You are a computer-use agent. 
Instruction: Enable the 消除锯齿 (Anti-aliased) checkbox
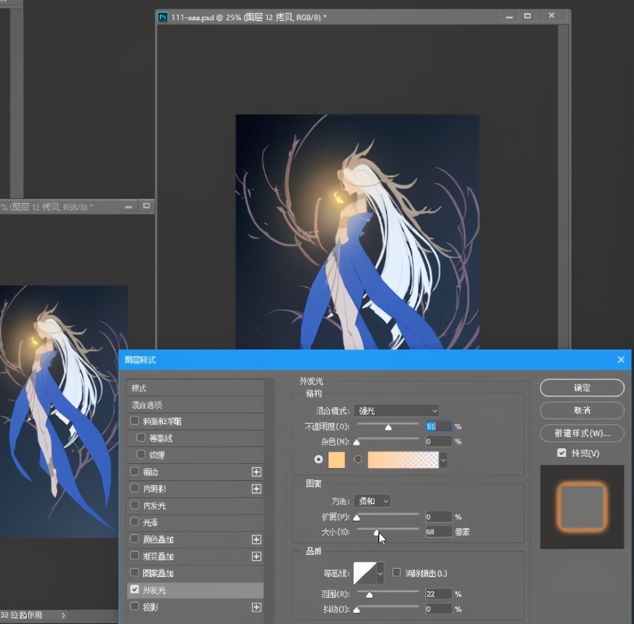[x=396, y=572]
